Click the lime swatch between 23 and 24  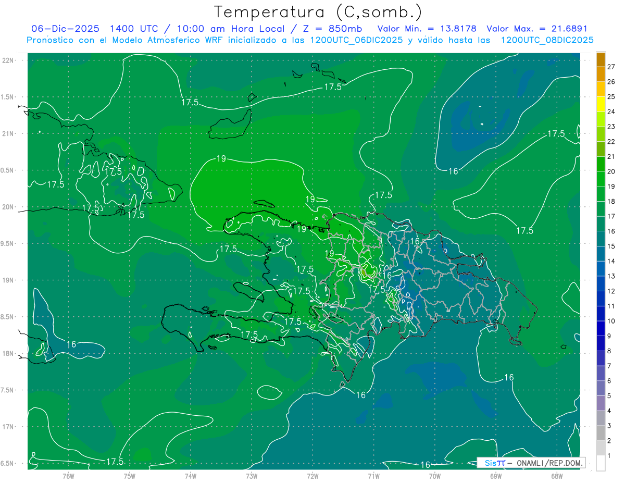(601, 119)
